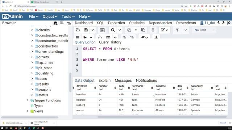Click the Save Data Changes grid icon
Viewport: 232px width, 130px height.
pyautogui.click(x=102, y=30)
